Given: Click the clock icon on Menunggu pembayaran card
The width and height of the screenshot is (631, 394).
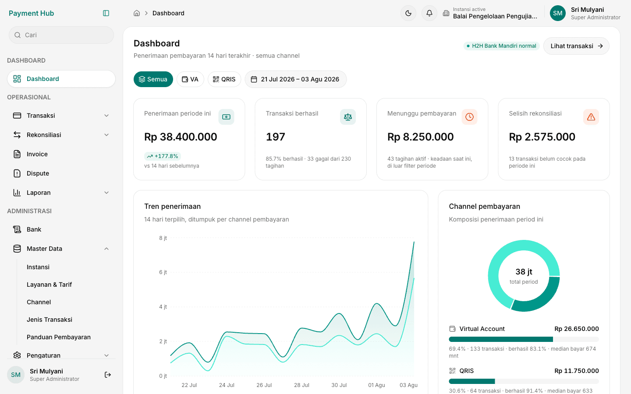Looking at the screenshot, I should click(469, 117).
